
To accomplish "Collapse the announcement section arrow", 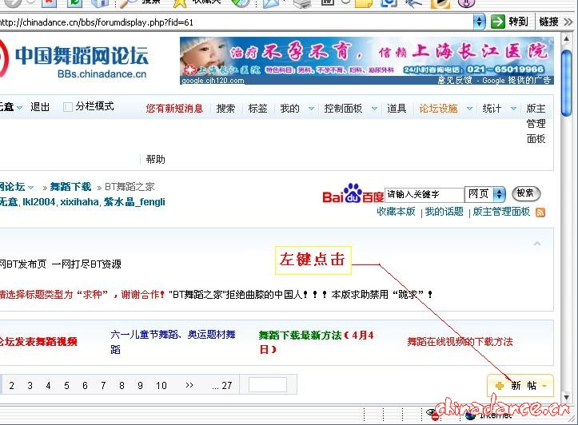I will pyautogui.click(x=537, y=243).
